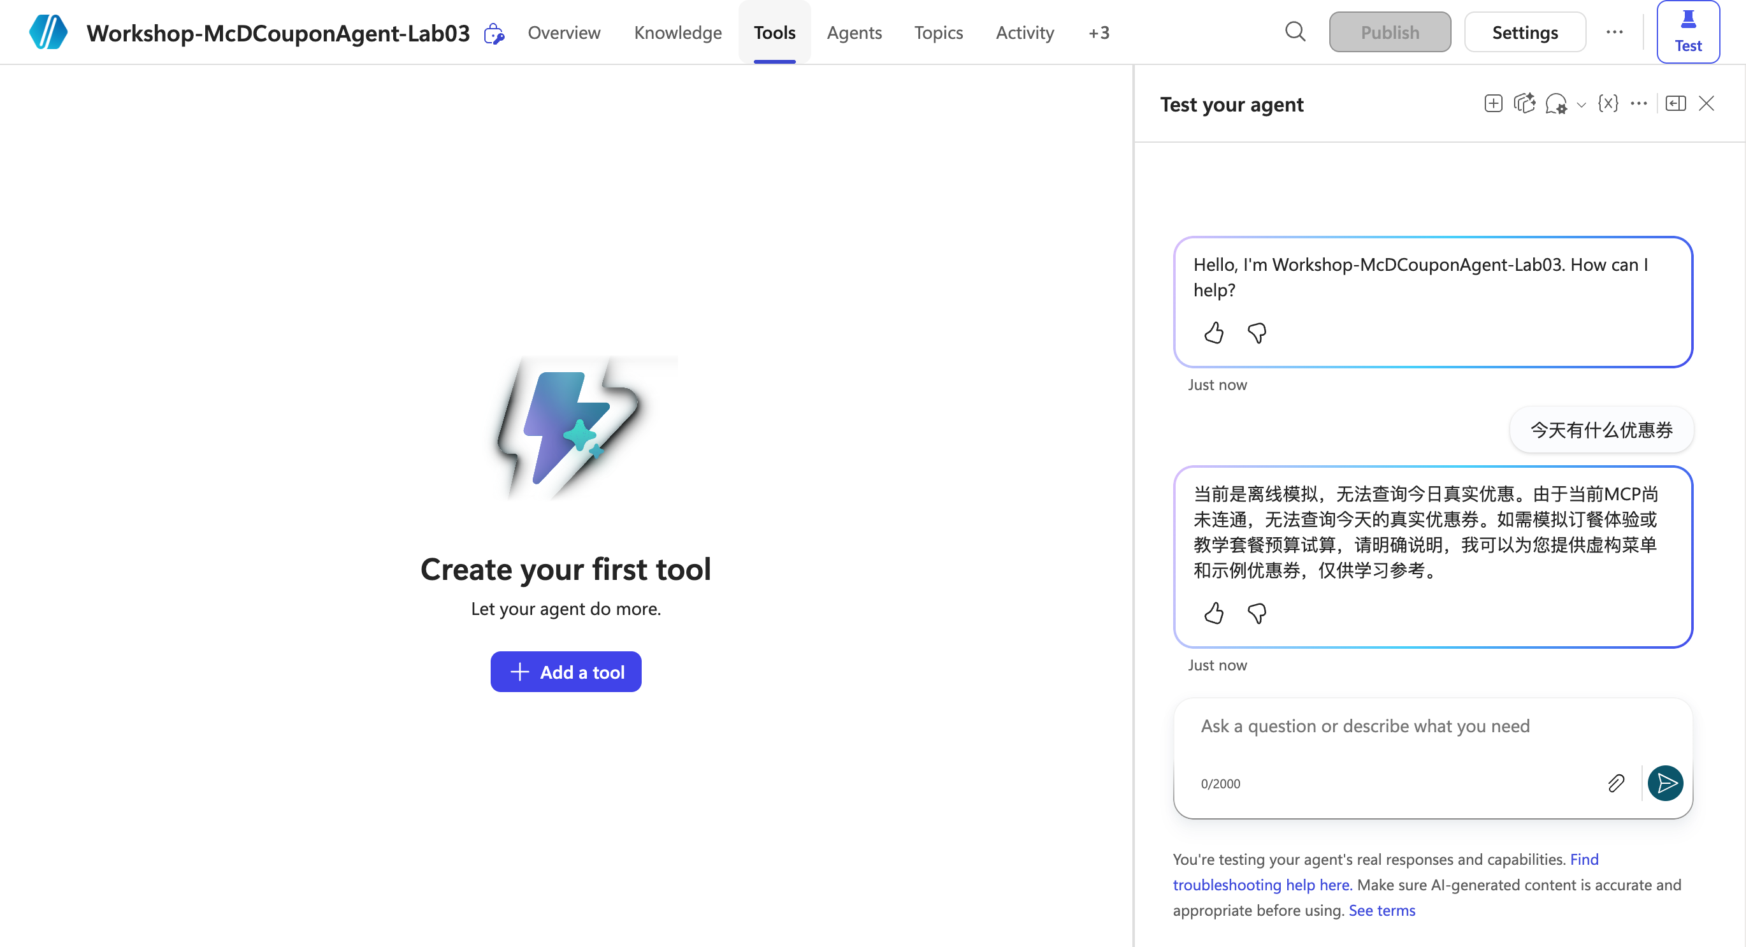This screenshot has width=1746, height=947.
Task: Click the agent edit icon beside the title
Action: point(494,33)
